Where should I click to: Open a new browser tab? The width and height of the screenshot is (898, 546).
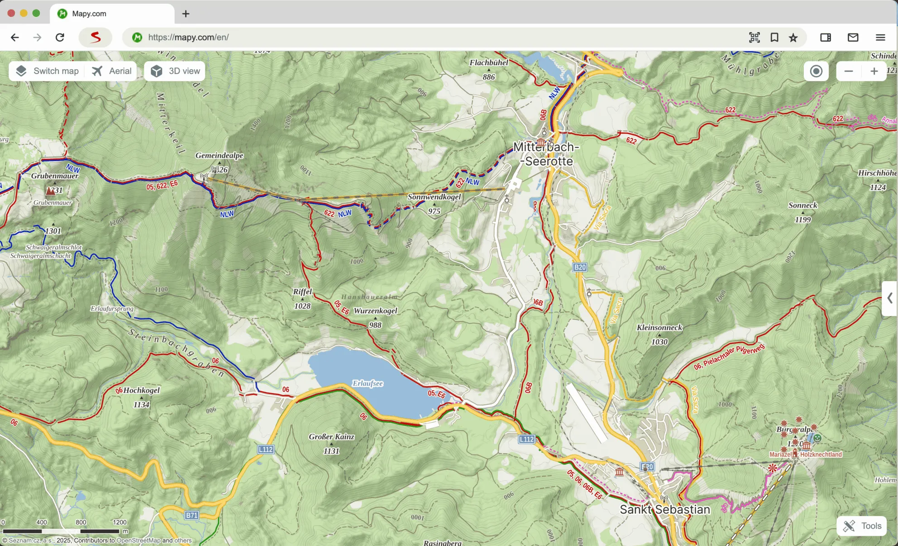pyautogui.click(x=186, y=14)
